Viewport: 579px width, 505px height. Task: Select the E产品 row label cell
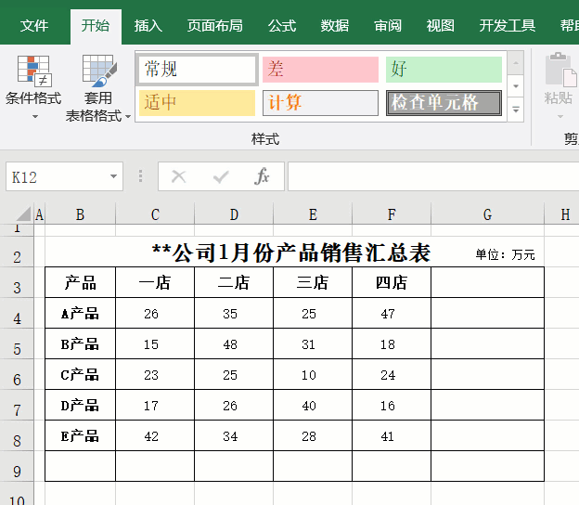80,436
